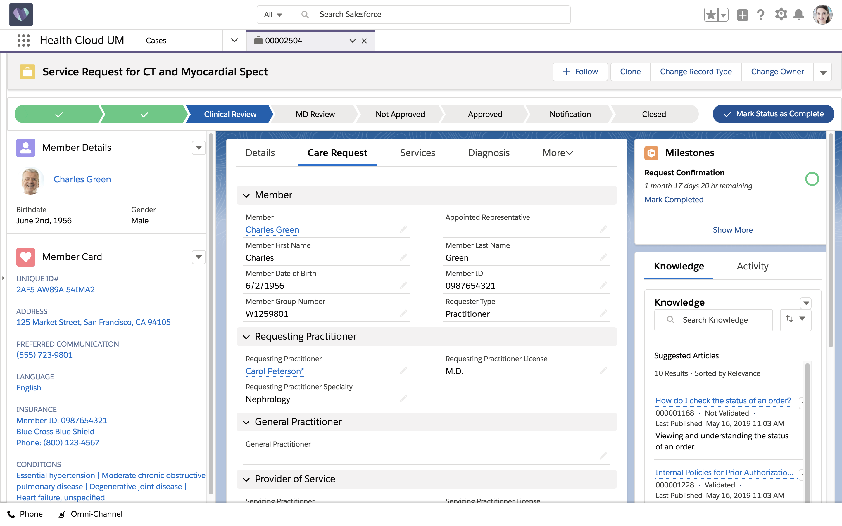Select the Closed path stage
This screenshot has width=842, height=526.
point(654,114)
